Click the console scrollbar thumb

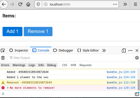coord(138,85)
